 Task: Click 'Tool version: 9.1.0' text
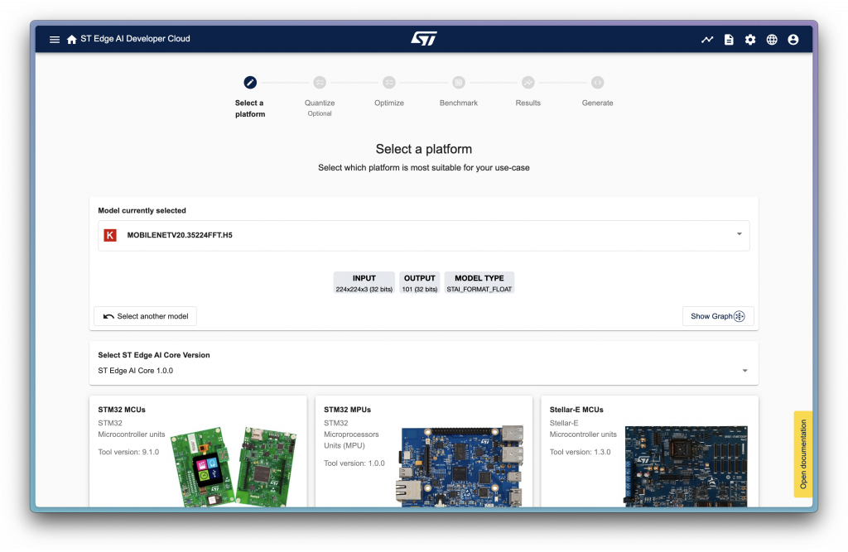point(128,452)
